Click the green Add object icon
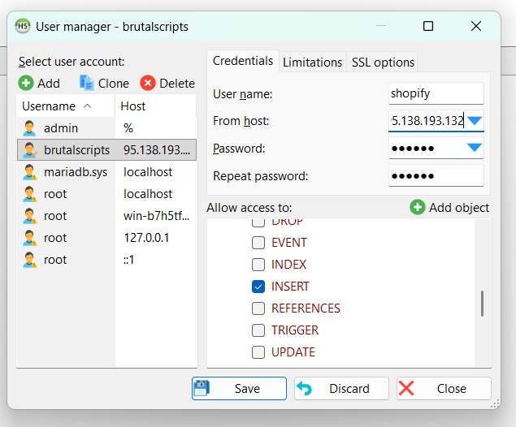516x427 pixels. coord(418,208)
